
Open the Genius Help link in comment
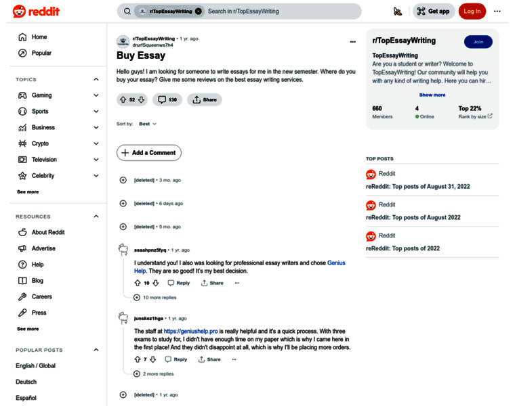tap(336, 263)
